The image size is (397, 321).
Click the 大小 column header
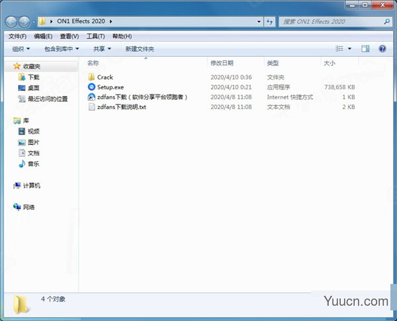pyautogui.click(x=330, y=63)
